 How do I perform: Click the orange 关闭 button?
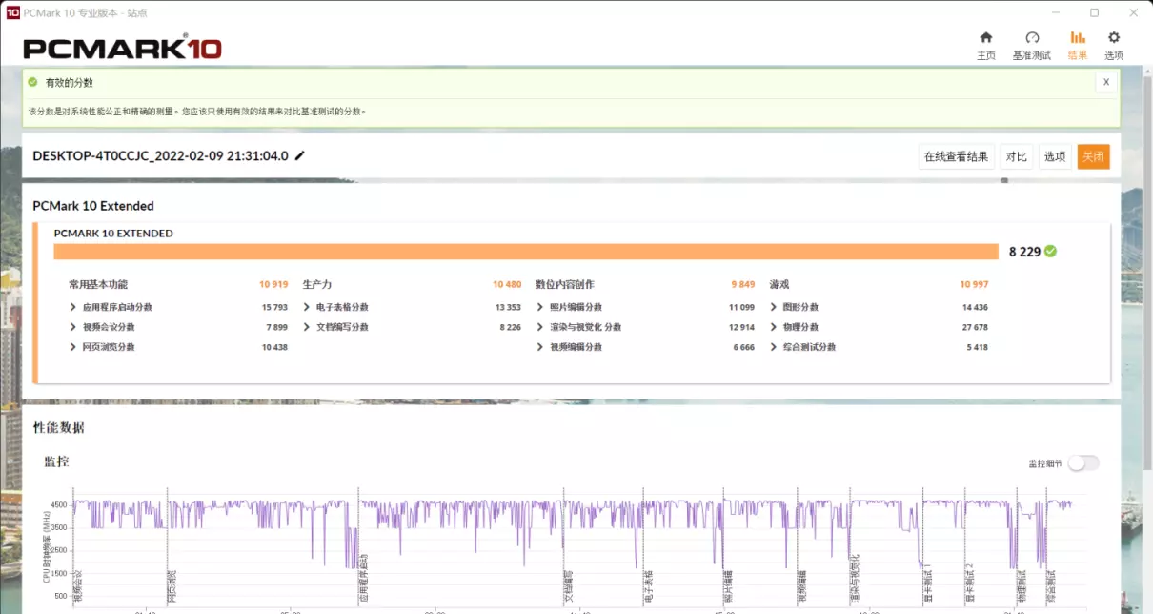click(1093, 156)
